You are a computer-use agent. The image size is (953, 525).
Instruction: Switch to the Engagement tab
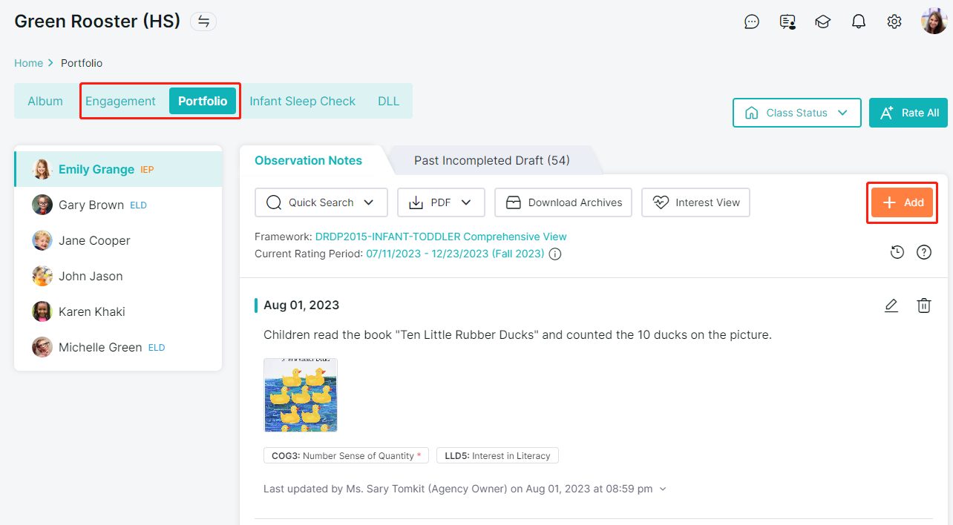coord(120,102)
